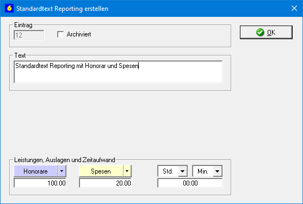Open the Spesen dropdown arrow
The image size is (303, 204).
(x=127, y=171)
